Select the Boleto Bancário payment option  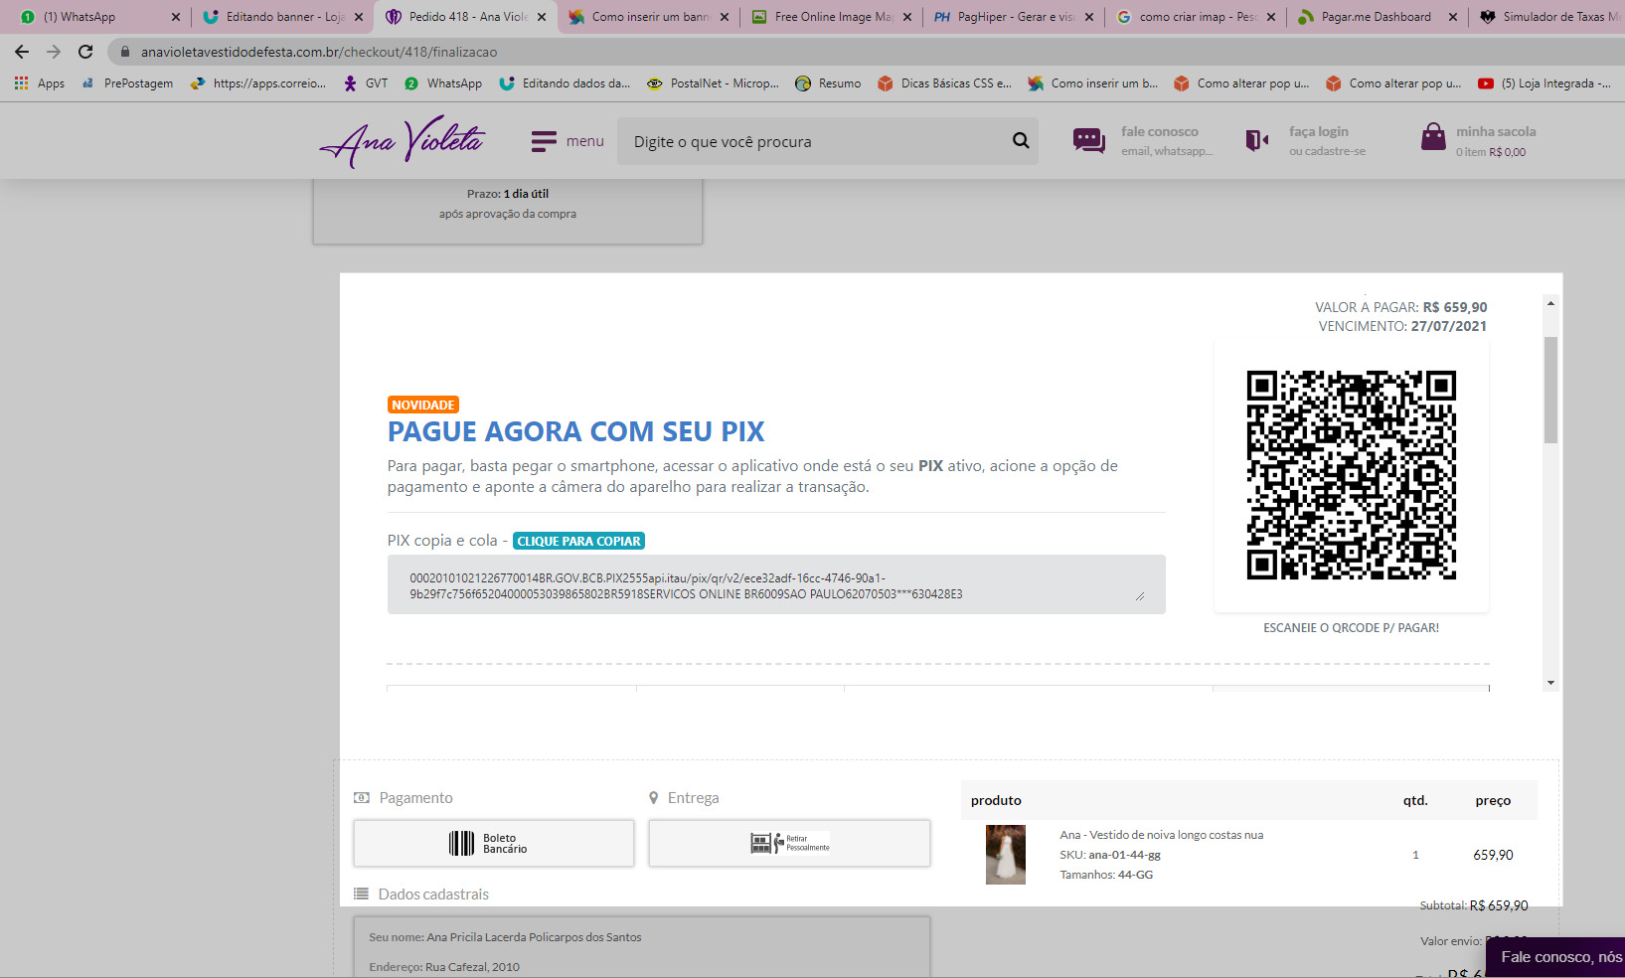click(x=493, y=844)
